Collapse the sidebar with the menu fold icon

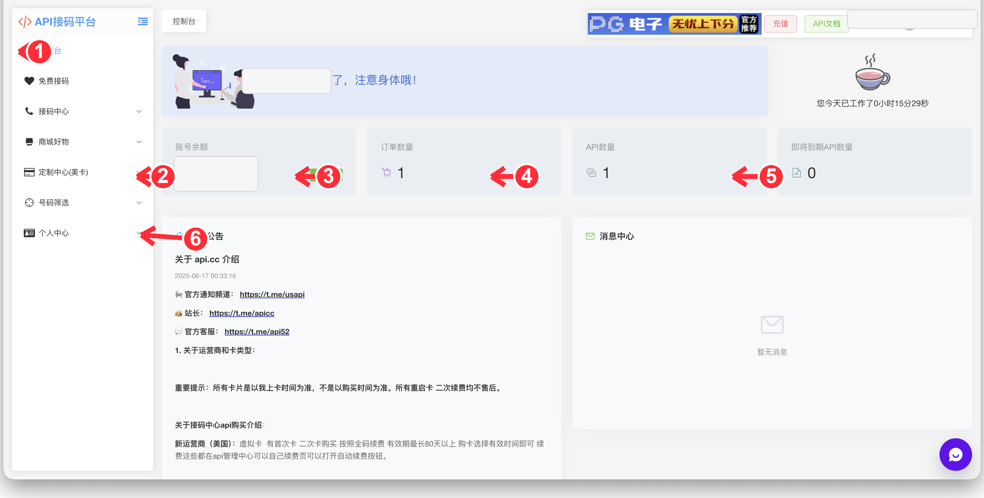coord(143,21)
